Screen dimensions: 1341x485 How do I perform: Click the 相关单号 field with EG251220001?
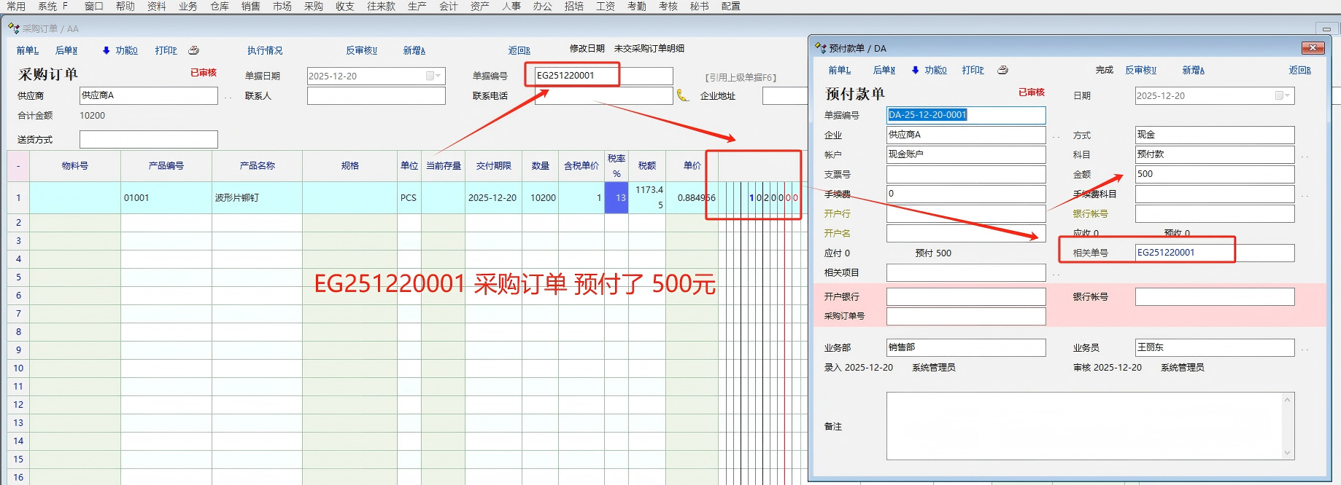pyautogui.click(x=1214, y=253)
